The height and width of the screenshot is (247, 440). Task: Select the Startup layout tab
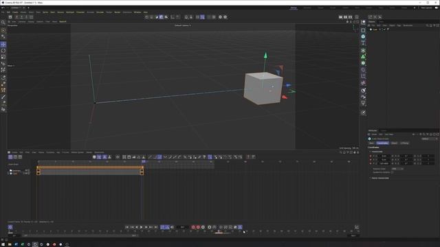pyautogui.click(x=294, y=8)
